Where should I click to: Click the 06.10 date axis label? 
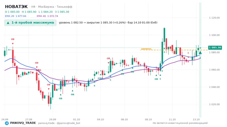(124, 119)
